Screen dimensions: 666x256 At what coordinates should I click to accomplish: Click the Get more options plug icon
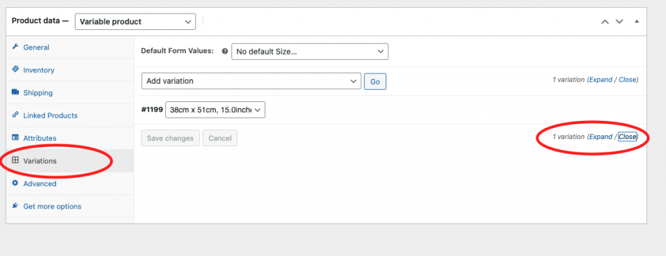click(16, 206)
